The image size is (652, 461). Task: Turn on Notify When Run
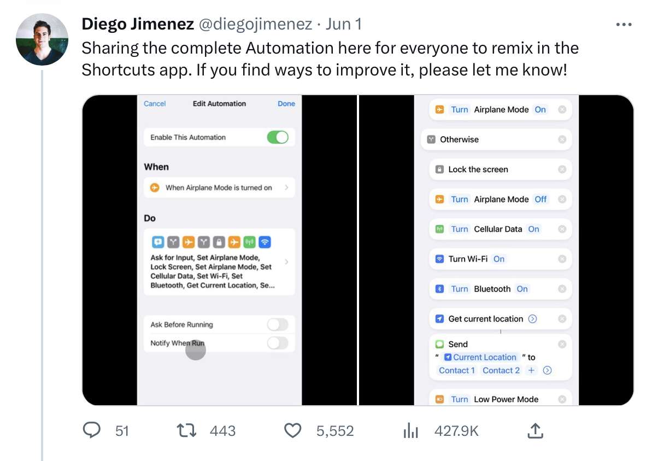click(x=277, y=343)
